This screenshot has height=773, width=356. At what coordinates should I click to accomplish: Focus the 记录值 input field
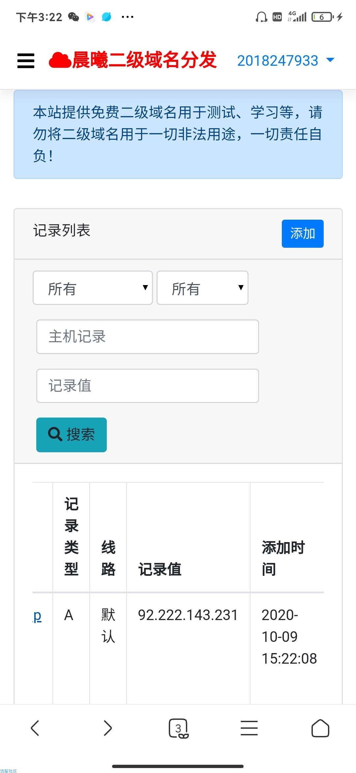[148, 386]
